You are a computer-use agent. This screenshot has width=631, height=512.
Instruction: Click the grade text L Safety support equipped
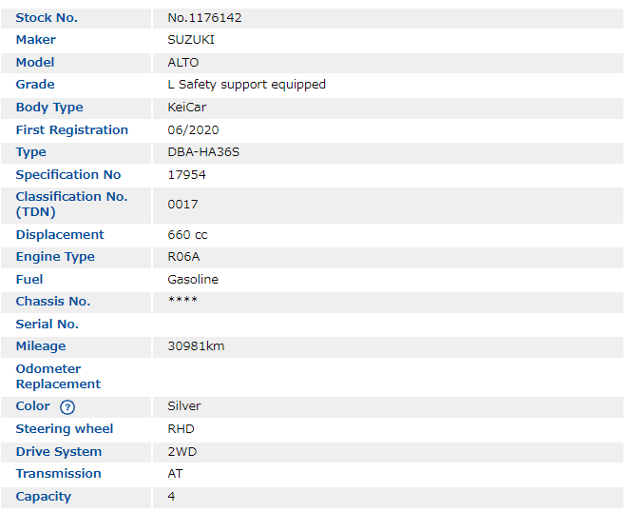tap(246, 85)
